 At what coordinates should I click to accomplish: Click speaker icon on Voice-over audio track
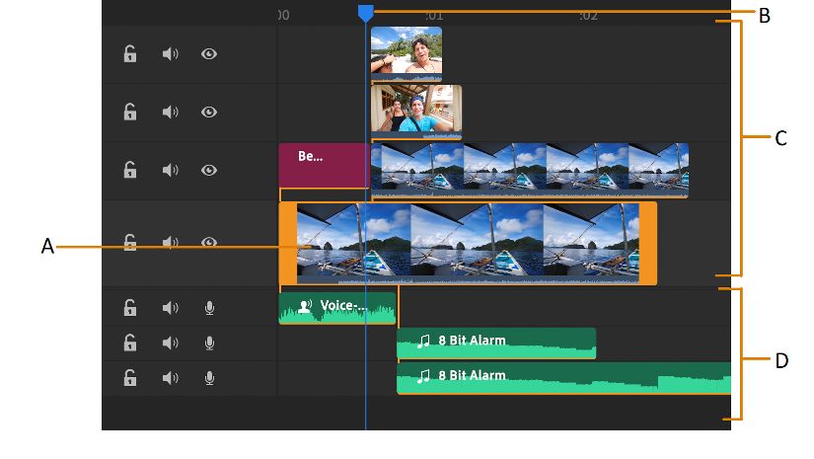[x=171, y=308]
